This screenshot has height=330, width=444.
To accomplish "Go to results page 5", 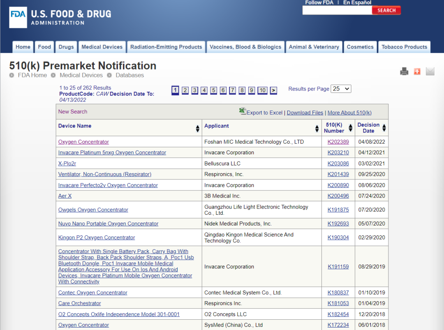I will coord(213,91).
